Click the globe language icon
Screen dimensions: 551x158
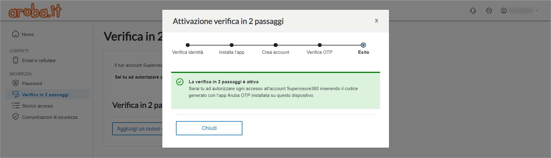(x=489, y=11)
